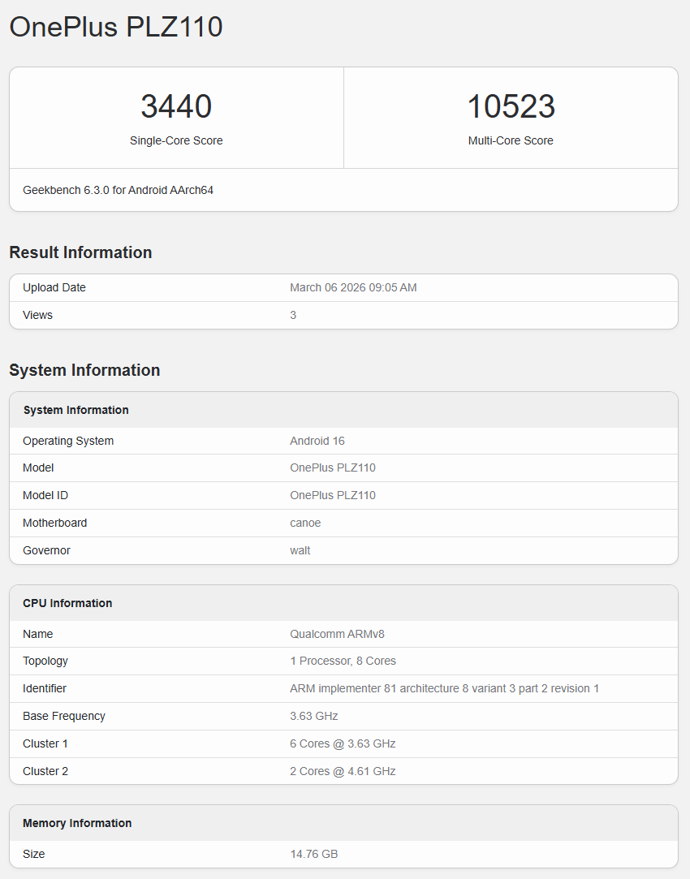Click the Upload Date row
The width and height of the screenshot is (690, 879).
(343, 287)
